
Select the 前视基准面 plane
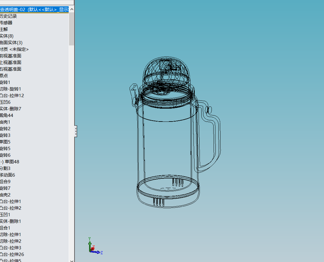[10, 56]
